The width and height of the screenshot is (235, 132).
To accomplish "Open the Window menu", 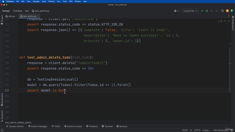I will 77,1.
